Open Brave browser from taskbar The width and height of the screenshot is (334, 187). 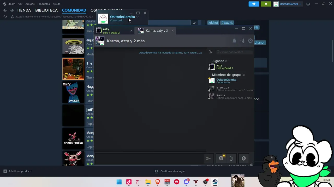(158, 182)
